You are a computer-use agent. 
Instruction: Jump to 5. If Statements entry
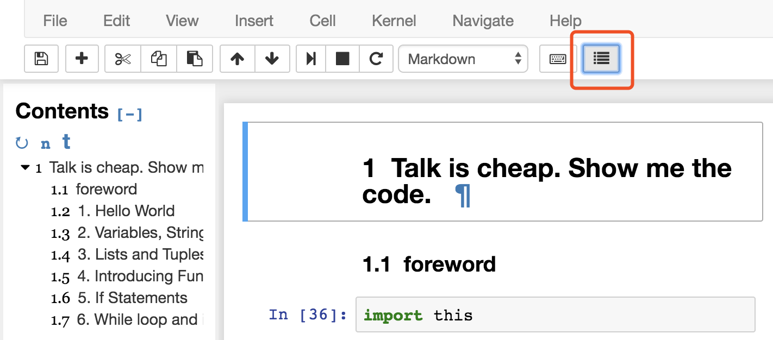click(x=132, y=298)
